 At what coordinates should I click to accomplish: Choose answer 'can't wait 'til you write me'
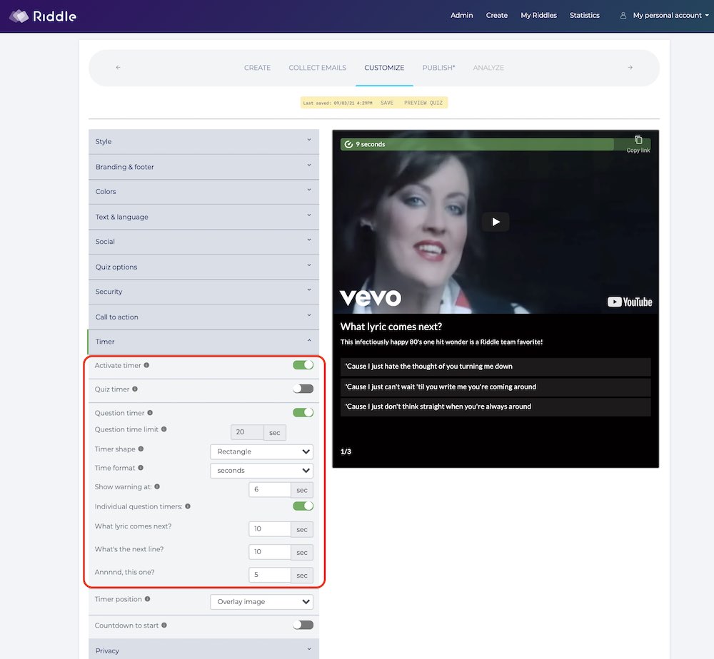pos(496,387)
